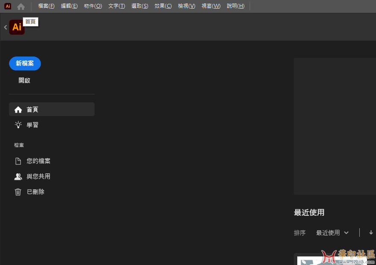Image resolution: width=376 pixels, height=265 pixels.
Task: Click the document icon beside 您的檔案
Action: [18, 161]
